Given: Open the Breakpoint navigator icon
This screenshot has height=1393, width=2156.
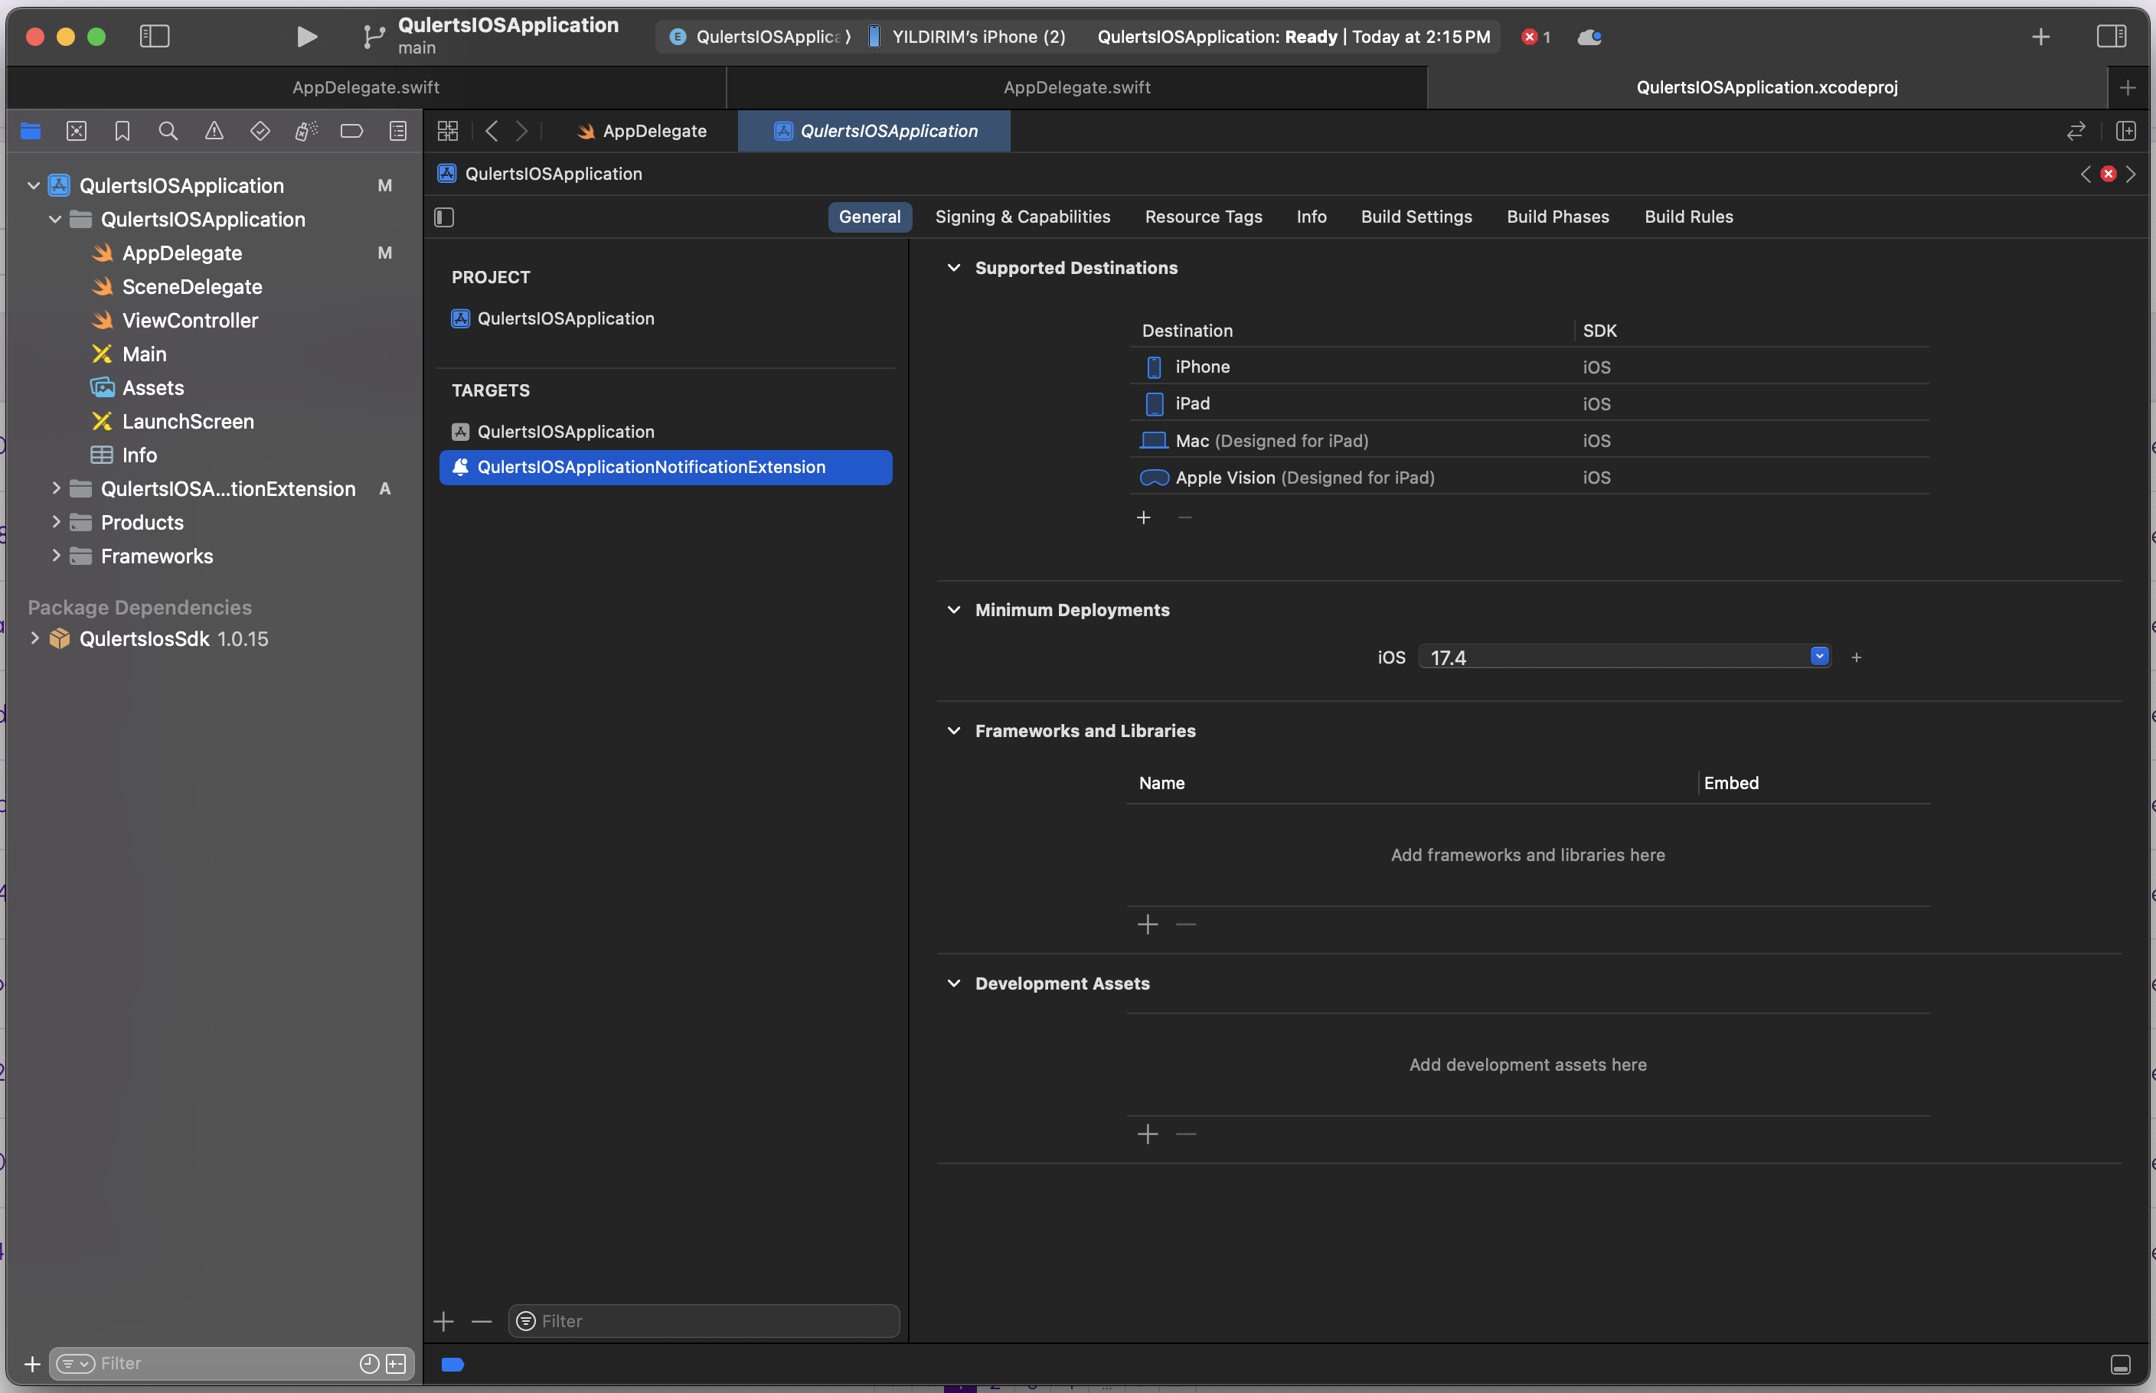Looking at the screenshot, I should tap(352, 131).
